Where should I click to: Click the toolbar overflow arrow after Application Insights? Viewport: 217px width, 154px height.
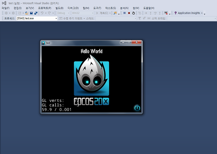[205, 14]
